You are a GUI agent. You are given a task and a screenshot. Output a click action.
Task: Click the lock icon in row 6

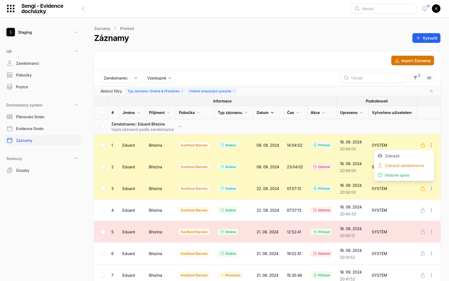tap(423, 253)
